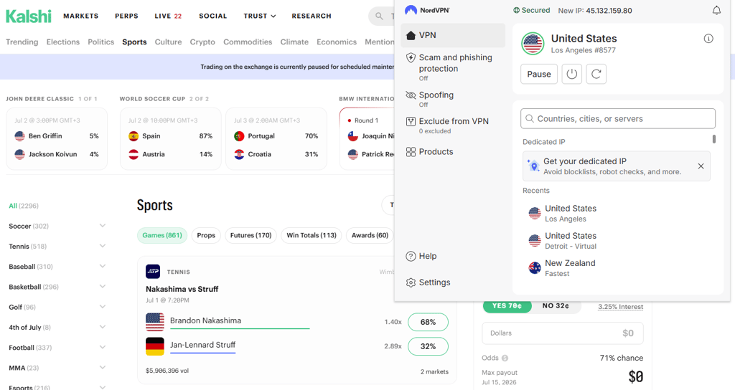
Task: Open the PERPS menu item
Action: (x=126, y=16)
